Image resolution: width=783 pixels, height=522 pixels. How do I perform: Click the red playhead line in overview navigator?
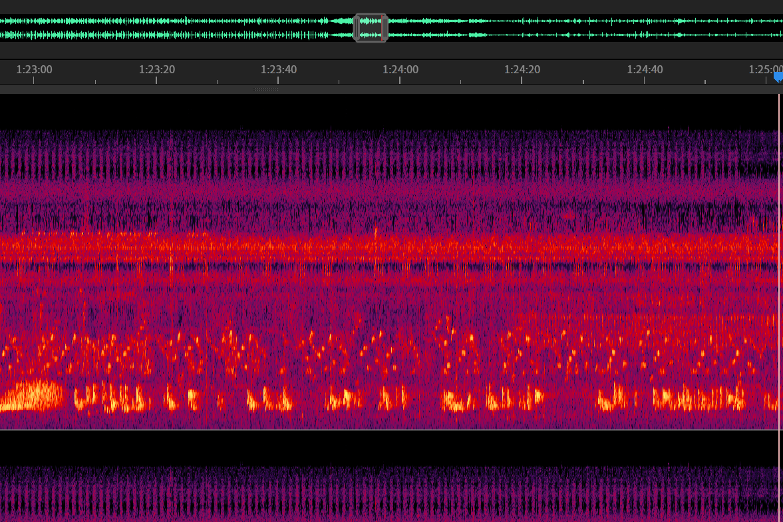pos(382,28)
